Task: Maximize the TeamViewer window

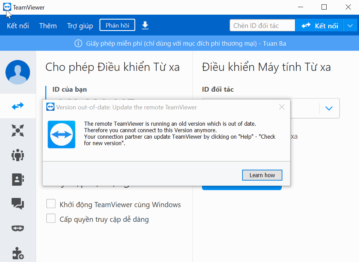Action: (324, 7)
